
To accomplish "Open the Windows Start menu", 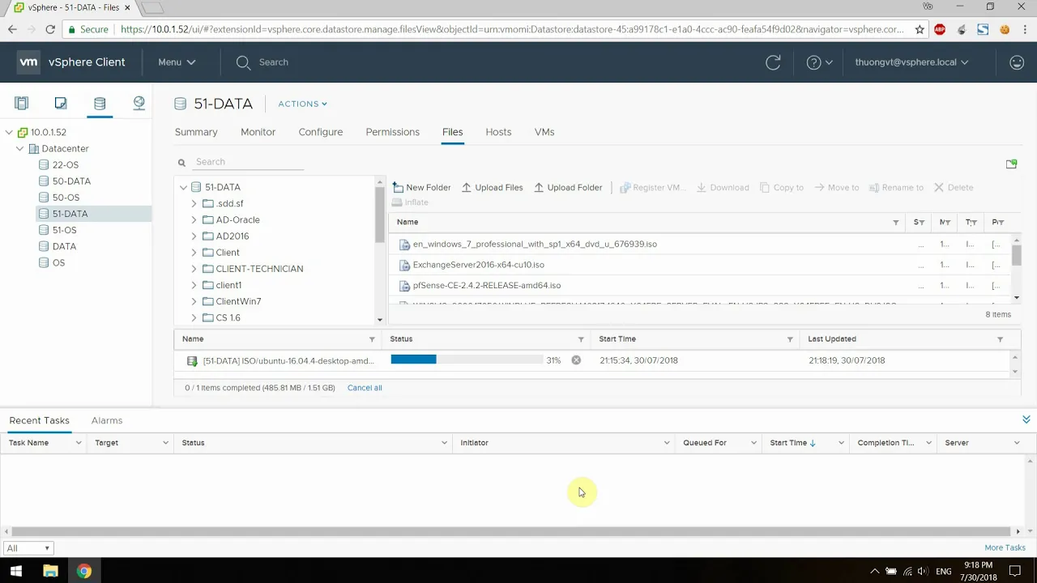I will (x=16, y=571).
